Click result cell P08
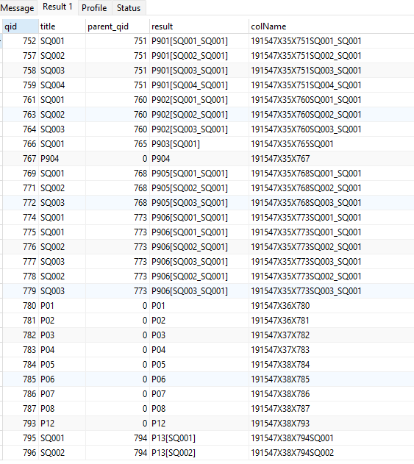This screenshot has width=414, height=464. pyautogui.click(x=199, y=409)
